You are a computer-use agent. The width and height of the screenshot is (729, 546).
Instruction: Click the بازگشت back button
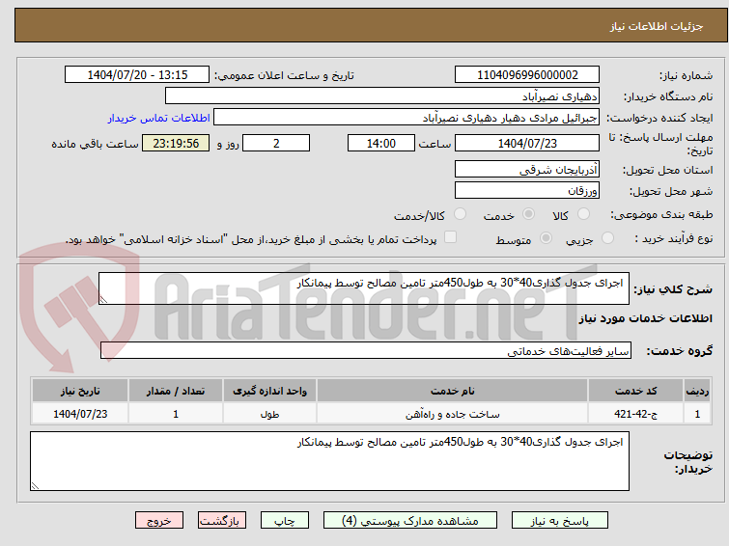(222, 521)
